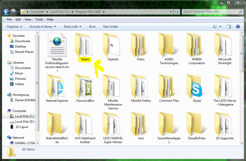Click the search magnifier icon
Viewport: 246px width, 161px height.
point(240,12)
